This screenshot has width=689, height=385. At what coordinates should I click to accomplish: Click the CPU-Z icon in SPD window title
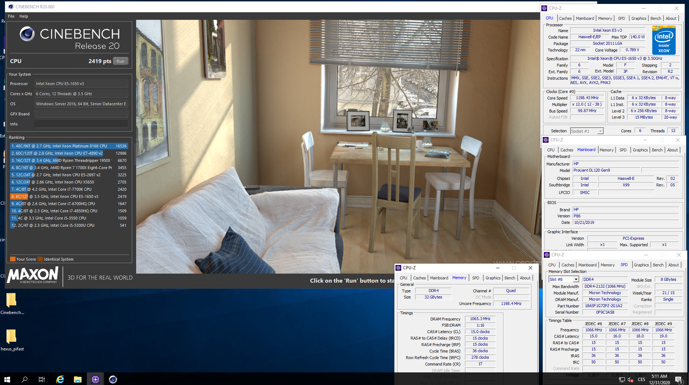click(547, 255)
